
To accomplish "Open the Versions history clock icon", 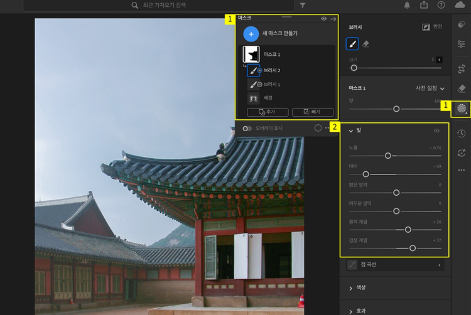I will (x=462, y=133).
